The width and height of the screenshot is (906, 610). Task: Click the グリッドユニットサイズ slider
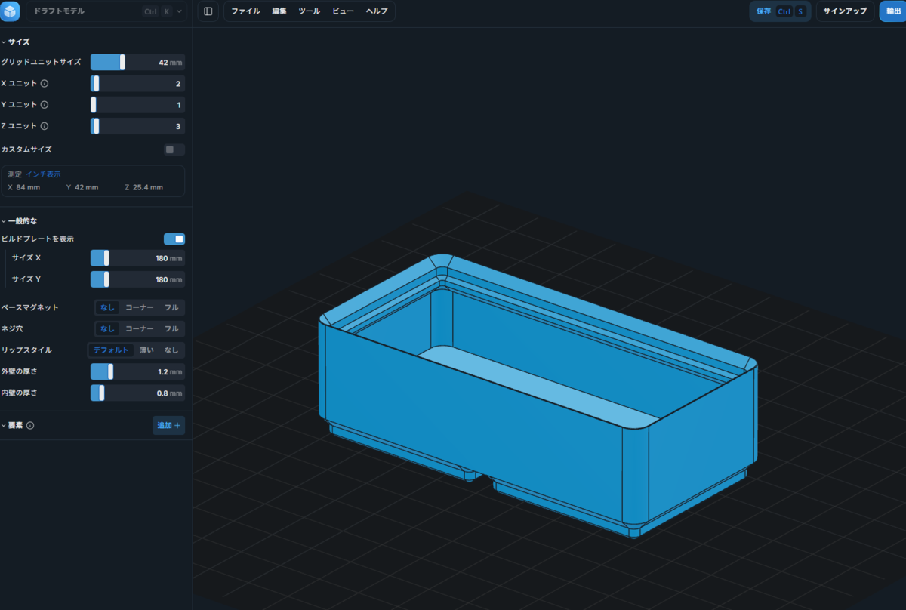click(137, 63)
